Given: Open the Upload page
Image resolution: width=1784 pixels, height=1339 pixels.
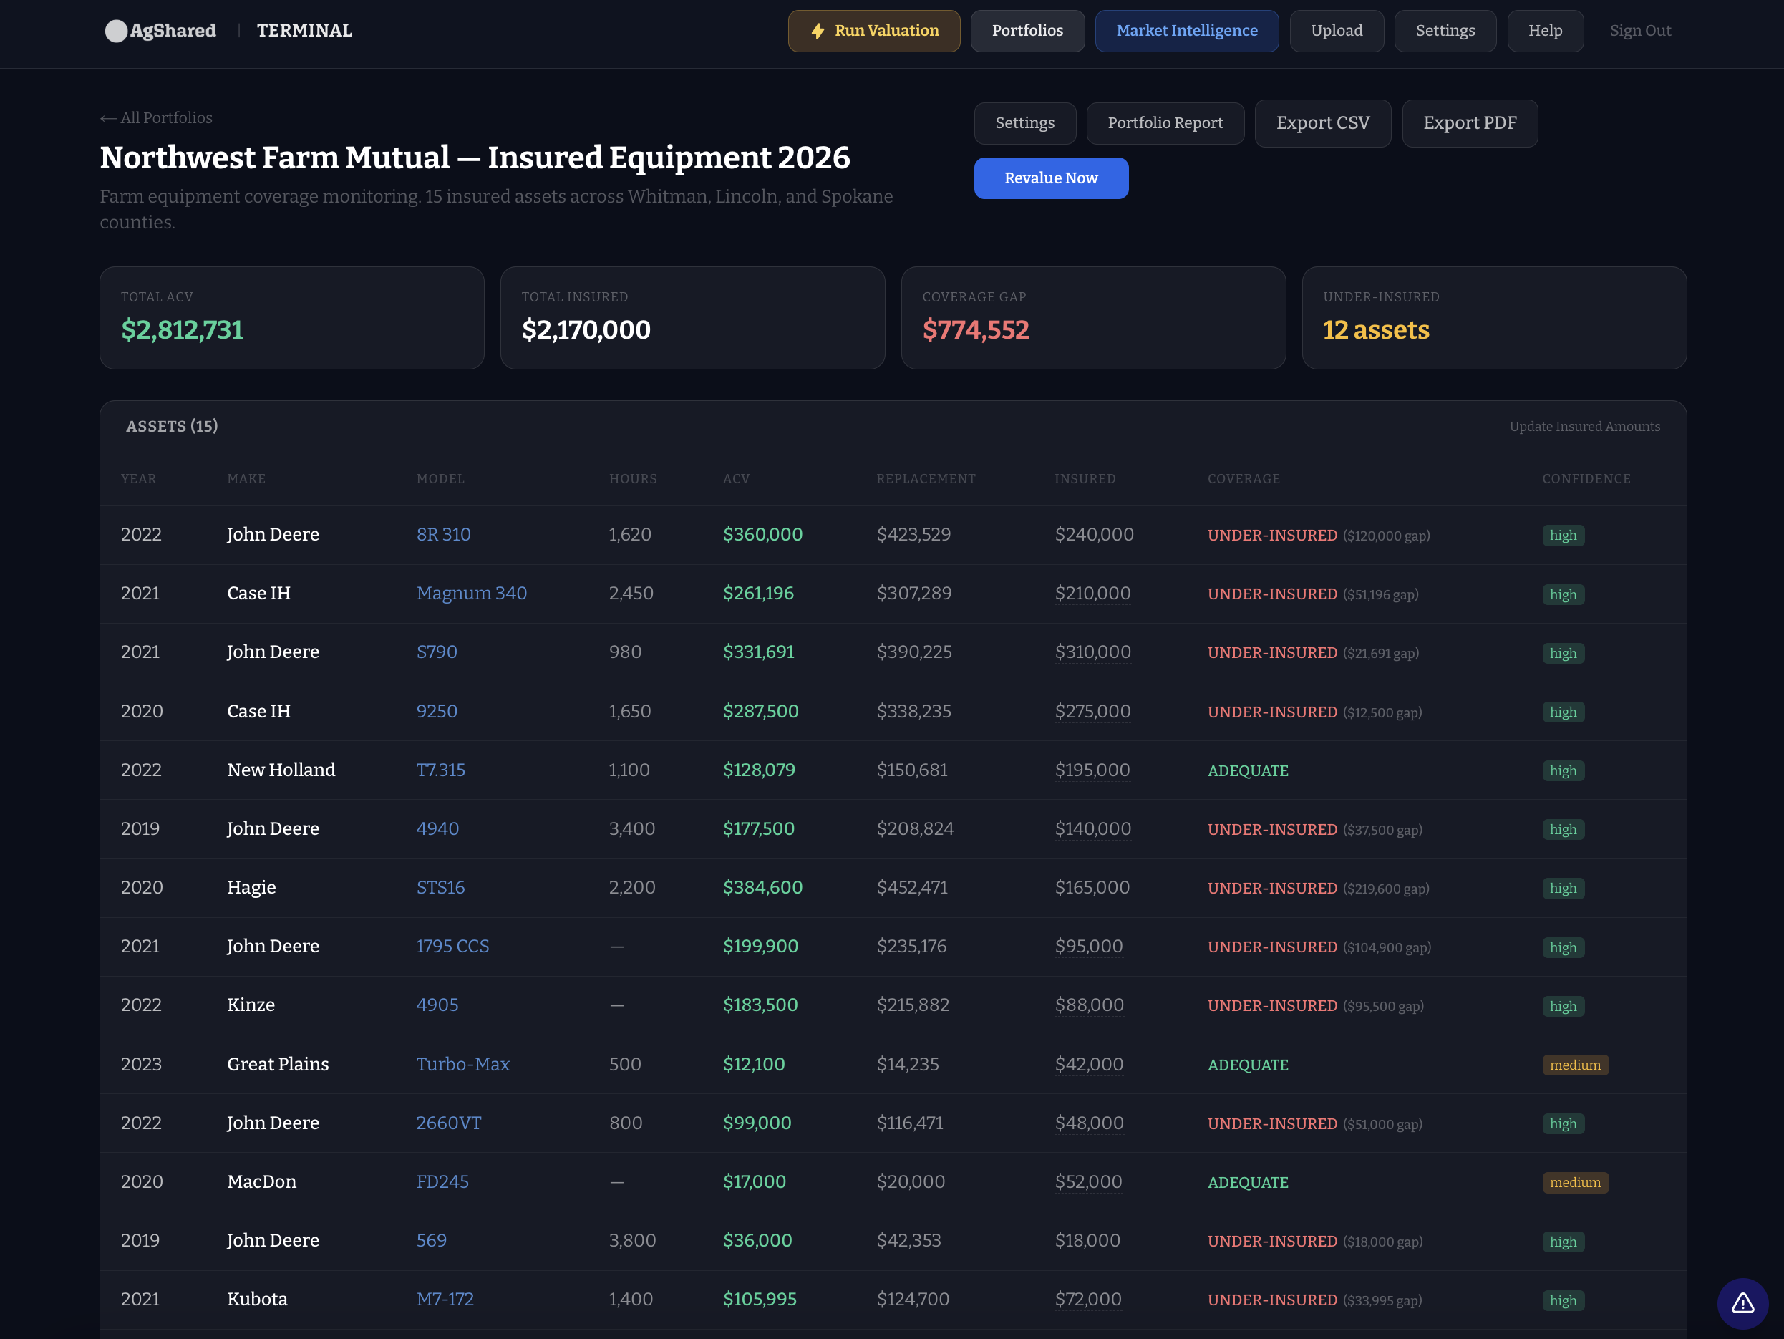Looking at the screenshot, I should point(1337,31).
